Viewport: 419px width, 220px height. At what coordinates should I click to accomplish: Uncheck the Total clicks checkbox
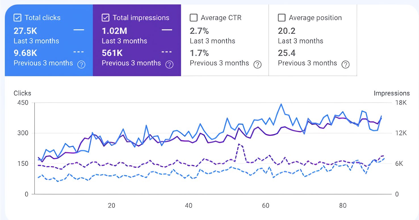point(17,18)
